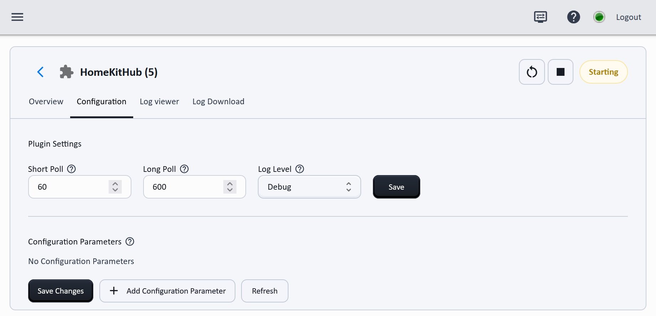Image resolution: width=656 pixels, height=316 pixels.
Task: Show help for Configuration Parameters
Action: pyautogui.click(x=130, y=241)
